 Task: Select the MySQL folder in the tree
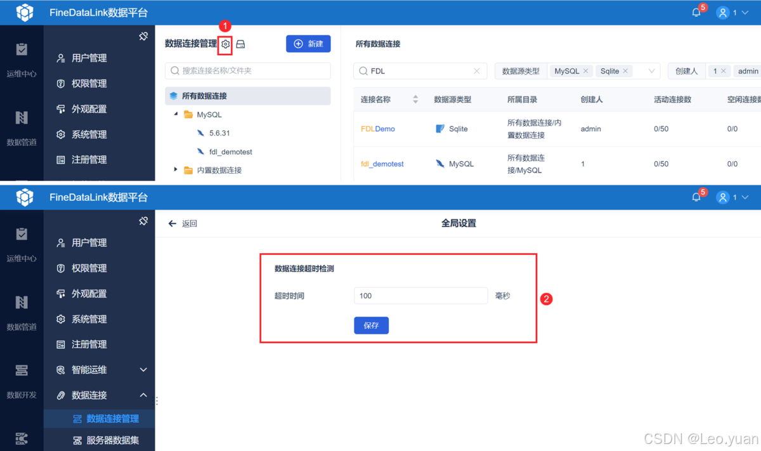pos(209,115)
